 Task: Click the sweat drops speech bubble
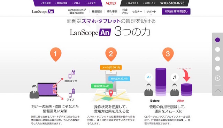click(x=149, y=78)
